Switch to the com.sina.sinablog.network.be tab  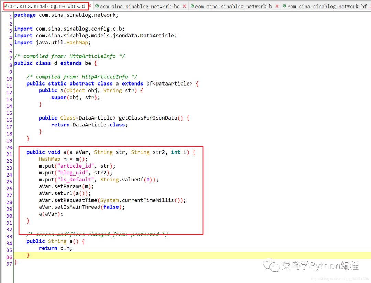139,7
